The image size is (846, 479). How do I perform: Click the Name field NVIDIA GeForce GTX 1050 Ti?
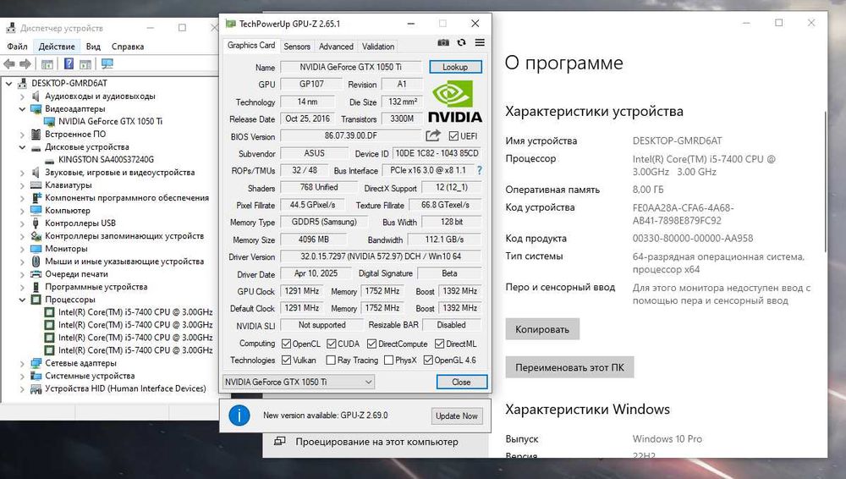(351, 67)
